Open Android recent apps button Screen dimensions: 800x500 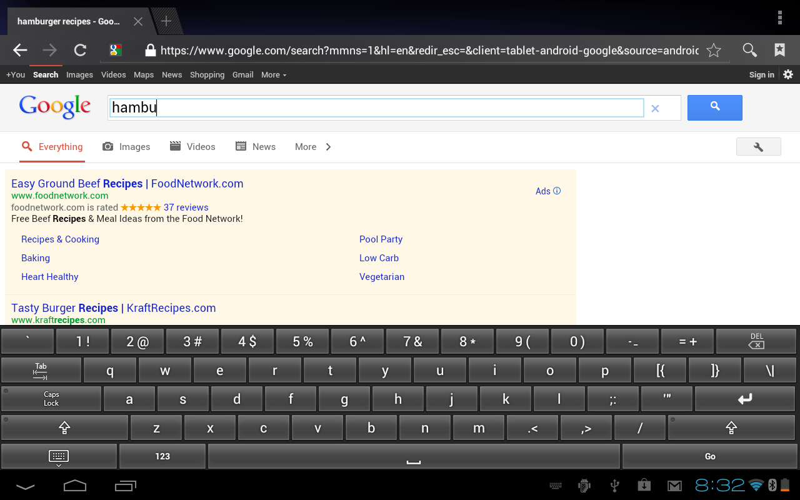click(x=126, y=486)
